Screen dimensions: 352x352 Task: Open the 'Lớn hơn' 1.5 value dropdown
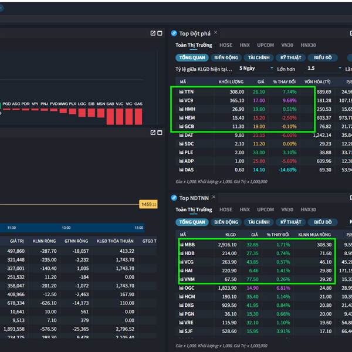pyautogui.click(x=323, y=69)
